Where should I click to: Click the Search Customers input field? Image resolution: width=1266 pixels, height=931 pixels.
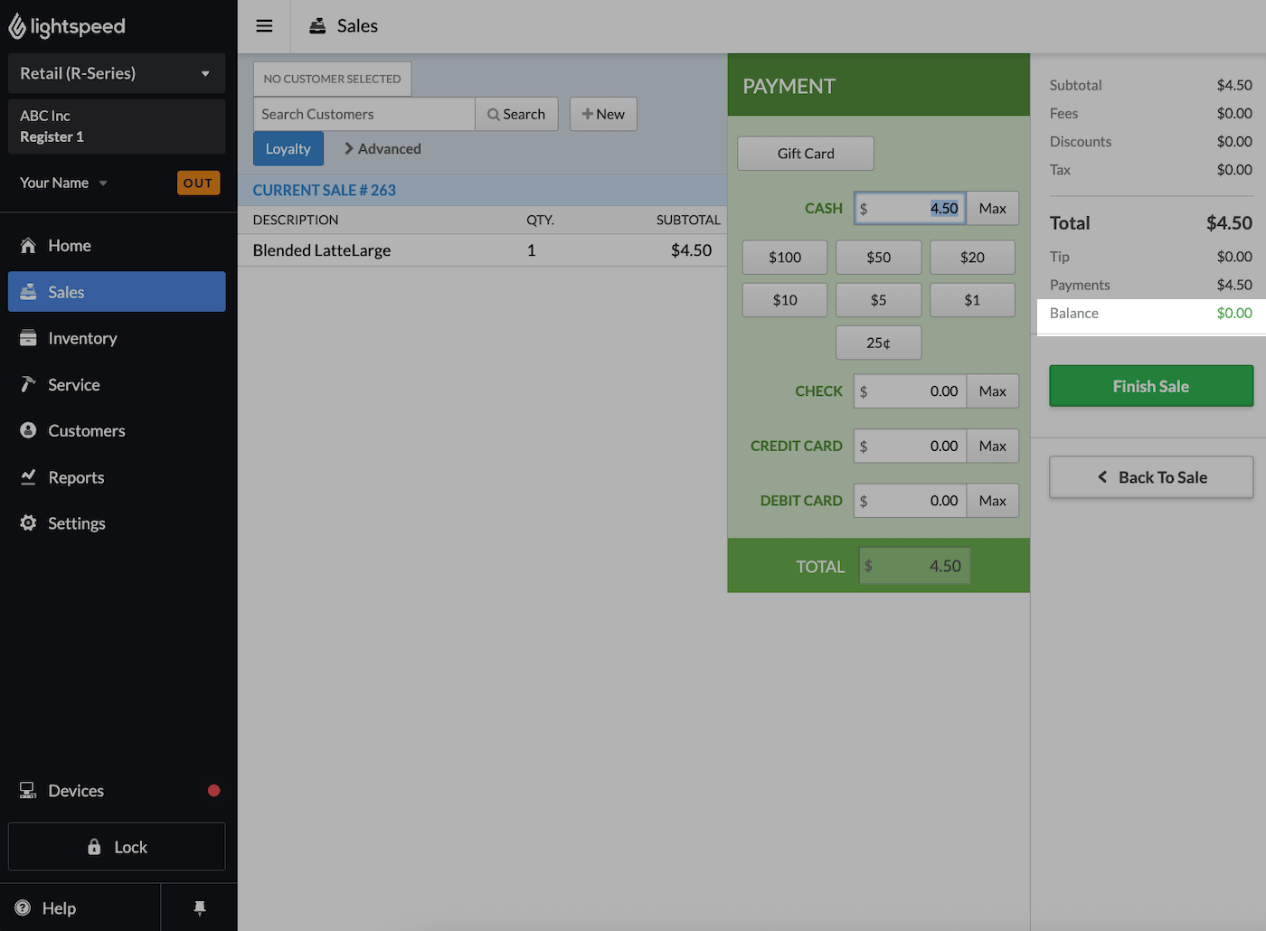[x=364, y=115]
